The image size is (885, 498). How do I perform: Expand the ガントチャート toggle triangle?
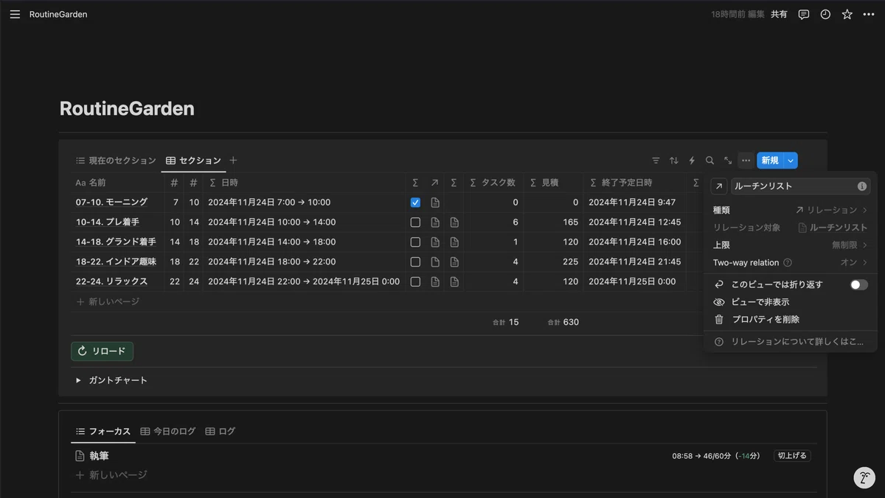pyautogui.click(x=79, y=380)
